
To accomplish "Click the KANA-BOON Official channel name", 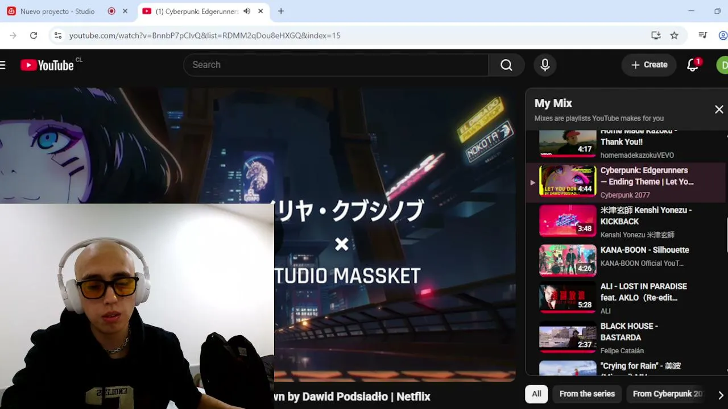I will [642, 263].
